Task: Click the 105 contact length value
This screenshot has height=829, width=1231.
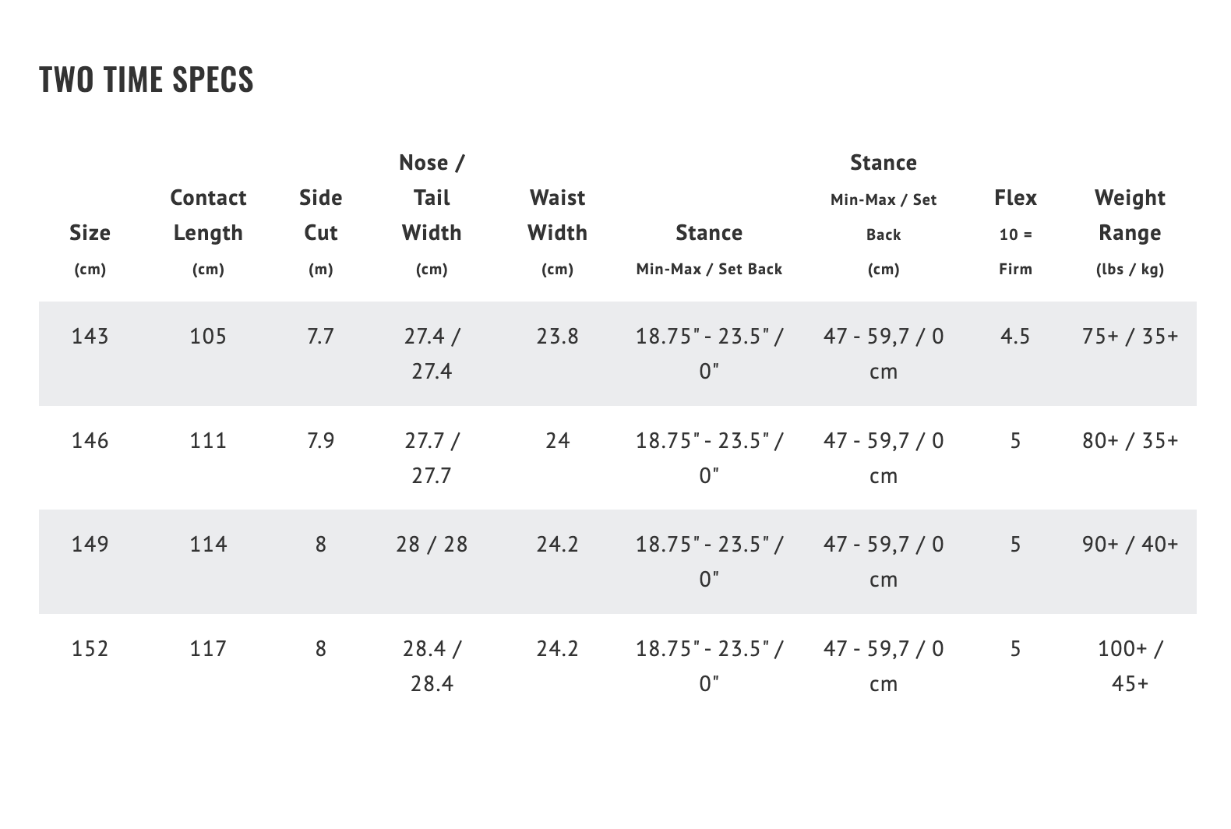Action: pos(208,337)
